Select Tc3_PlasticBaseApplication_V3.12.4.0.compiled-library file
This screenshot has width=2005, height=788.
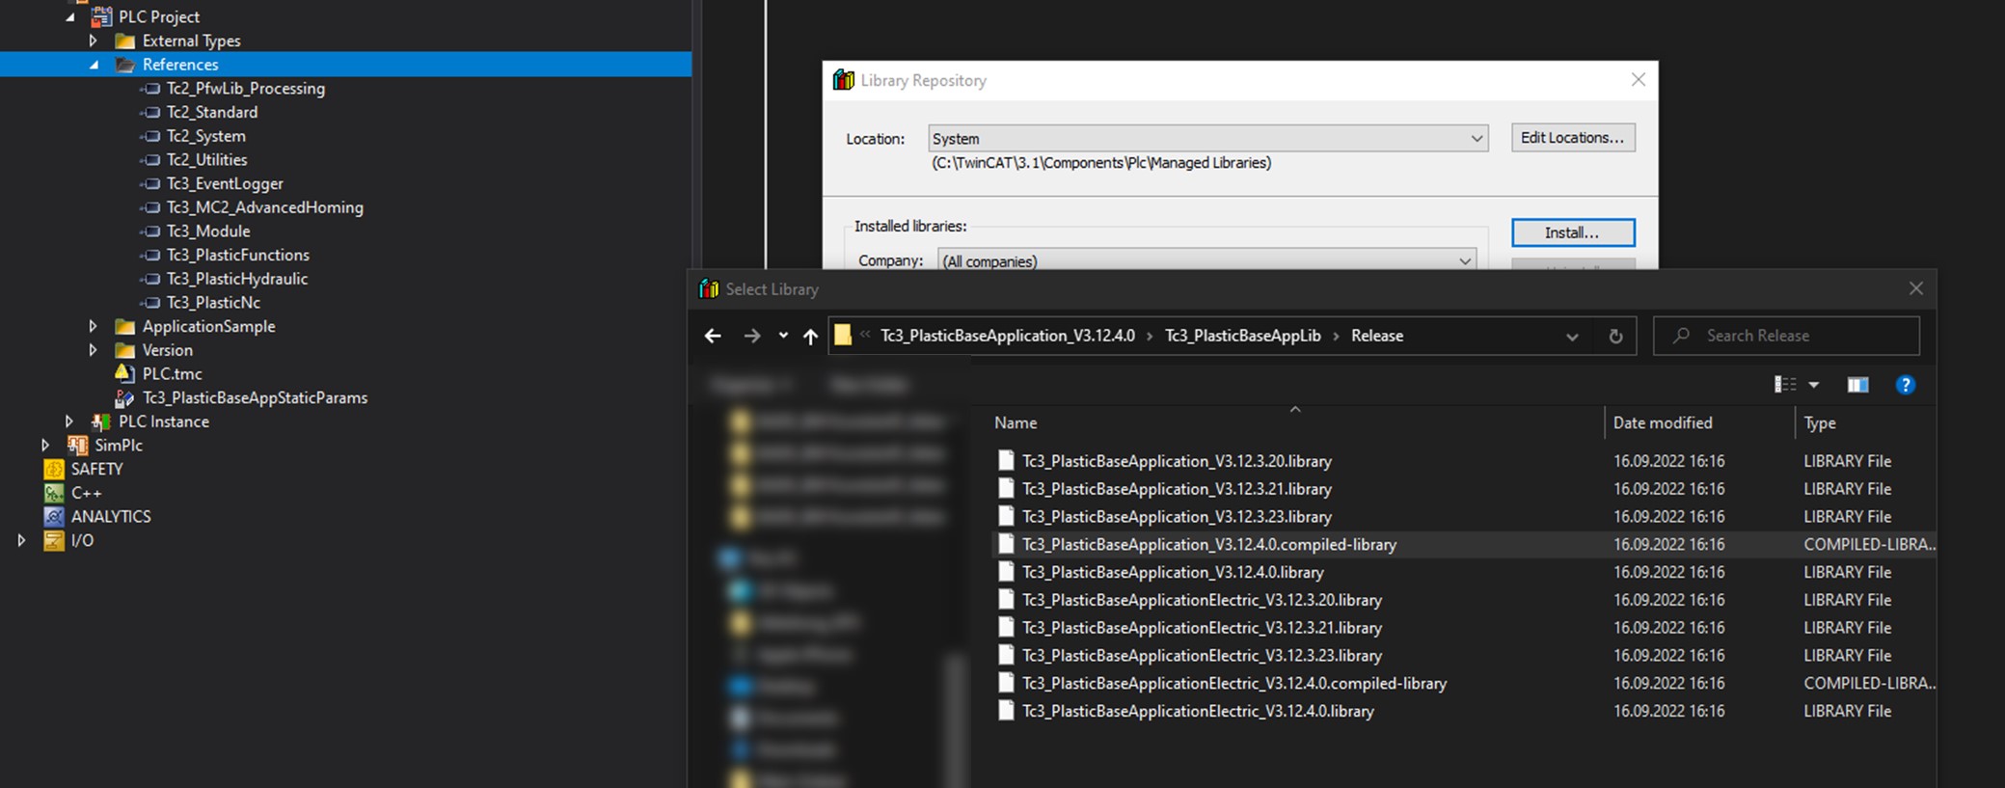tap(1209, 544)
